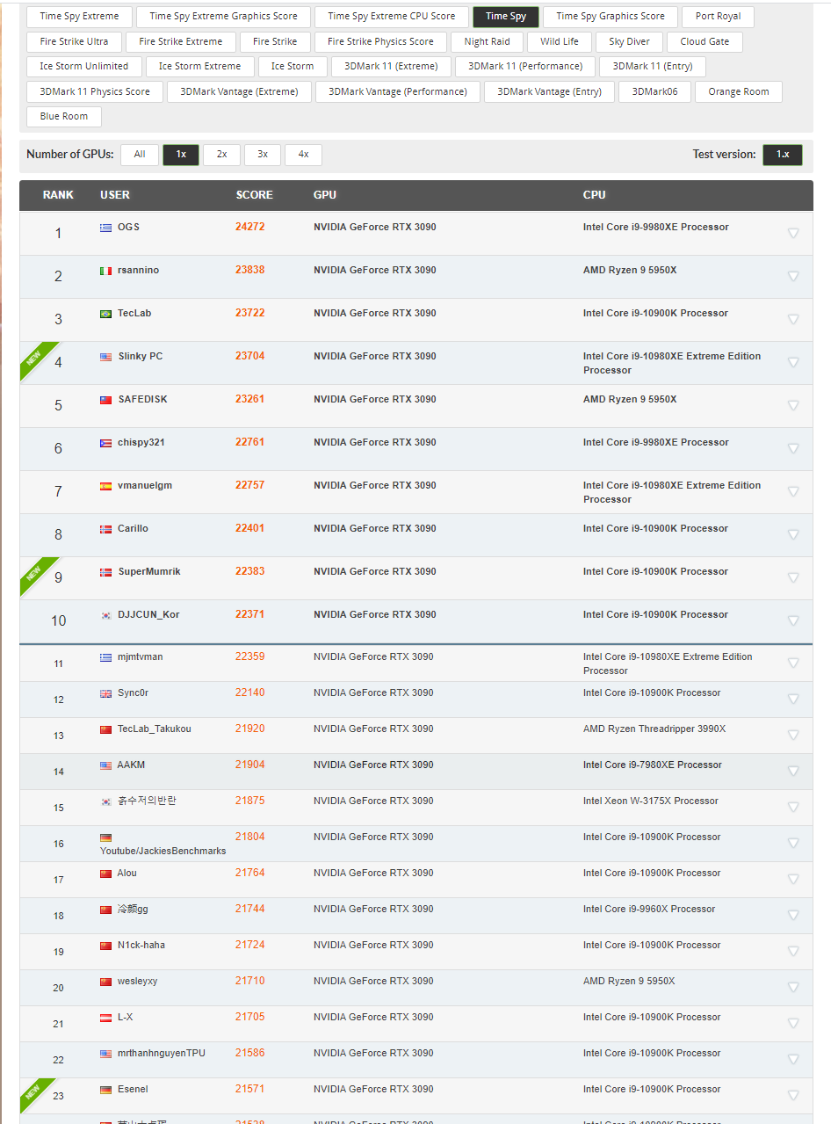The width and height of the screenshot is (831, 1124).
Task: Select test version 1.x button
Action: pyautogui.click(x=782, y=155)
